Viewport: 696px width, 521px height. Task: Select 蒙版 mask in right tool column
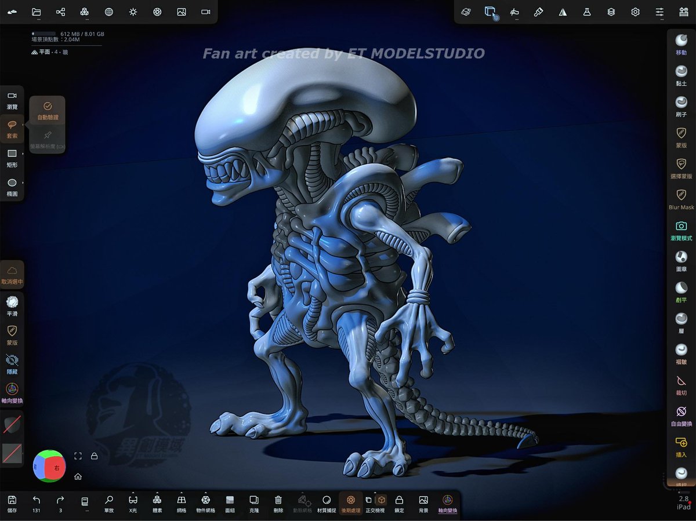681,137
